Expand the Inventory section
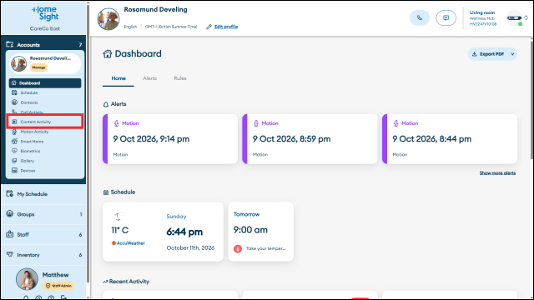The width and height of the screenshot is (534, 300). click(x=43, y=255)
